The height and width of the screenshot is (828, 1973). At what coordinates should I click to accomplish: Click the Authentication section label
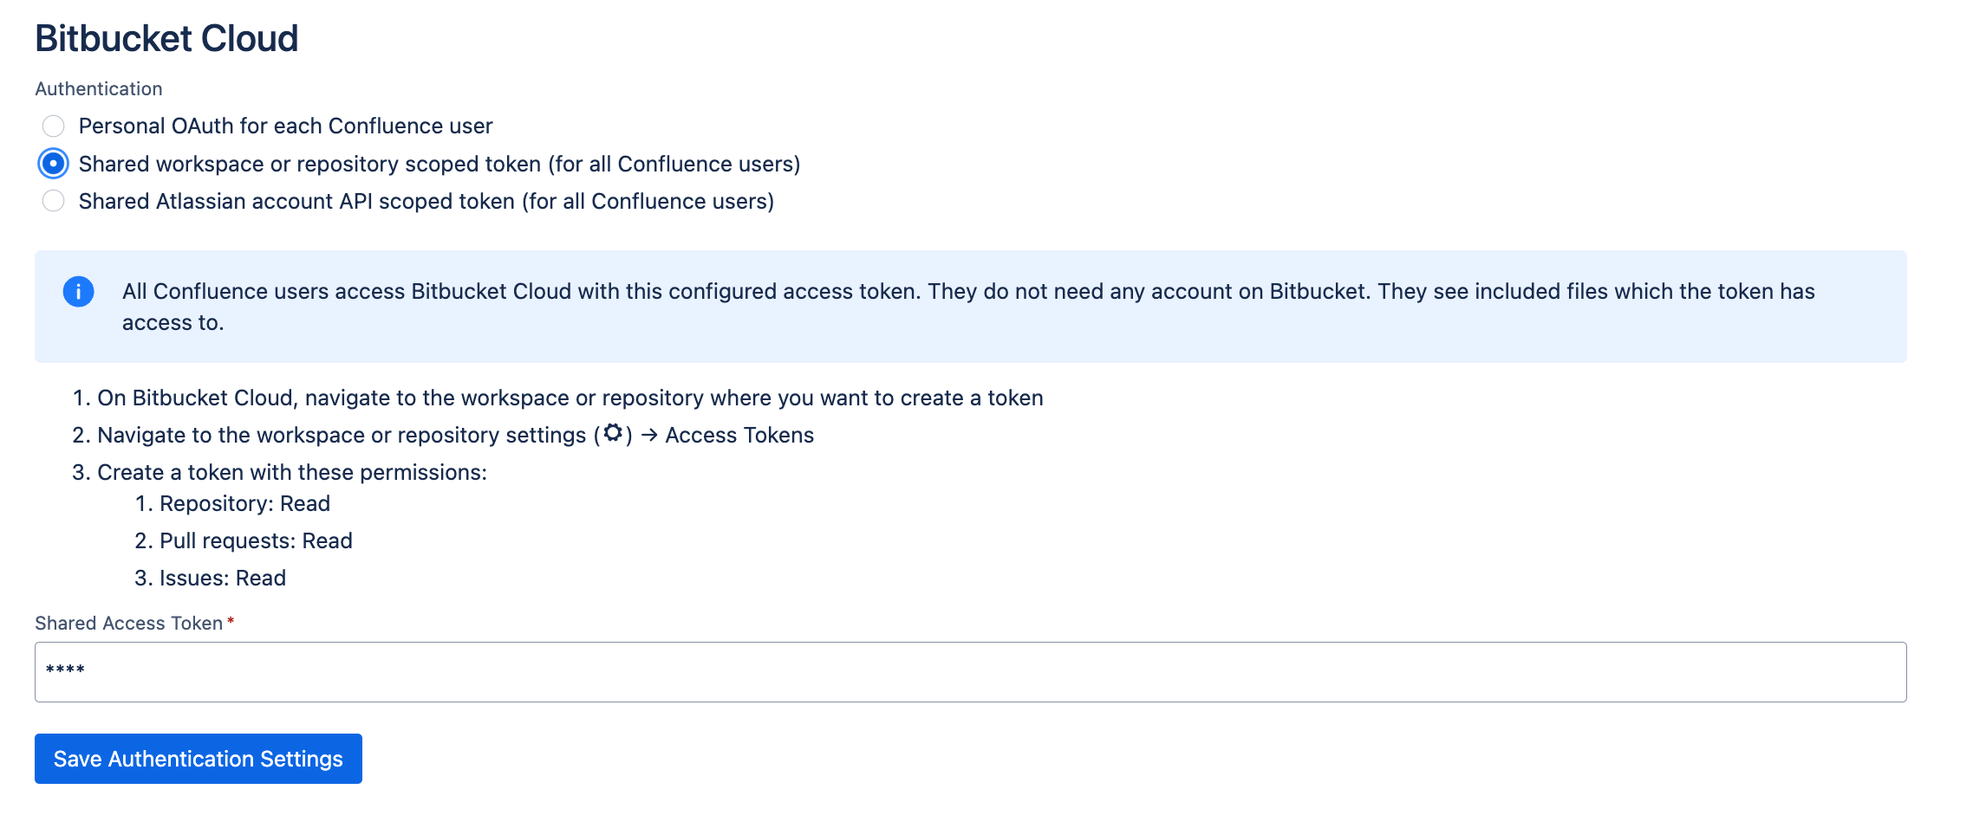click(98, 87)
